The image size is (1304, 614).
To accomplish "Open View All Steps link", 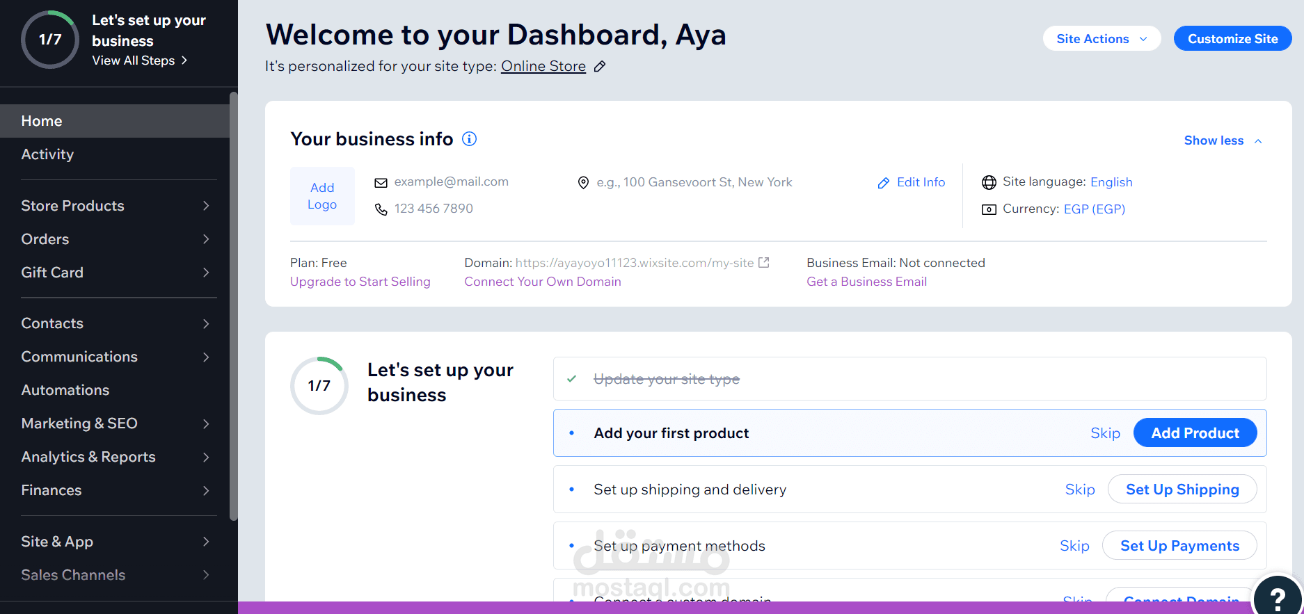I will point(139,60).
